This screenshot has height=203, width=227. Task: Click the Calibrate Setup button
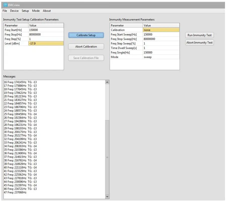86,35
